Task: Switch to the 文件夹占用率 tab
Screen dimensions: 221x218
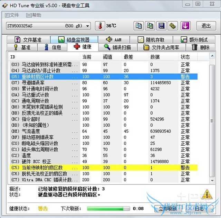Action: [x=162, y=47]
